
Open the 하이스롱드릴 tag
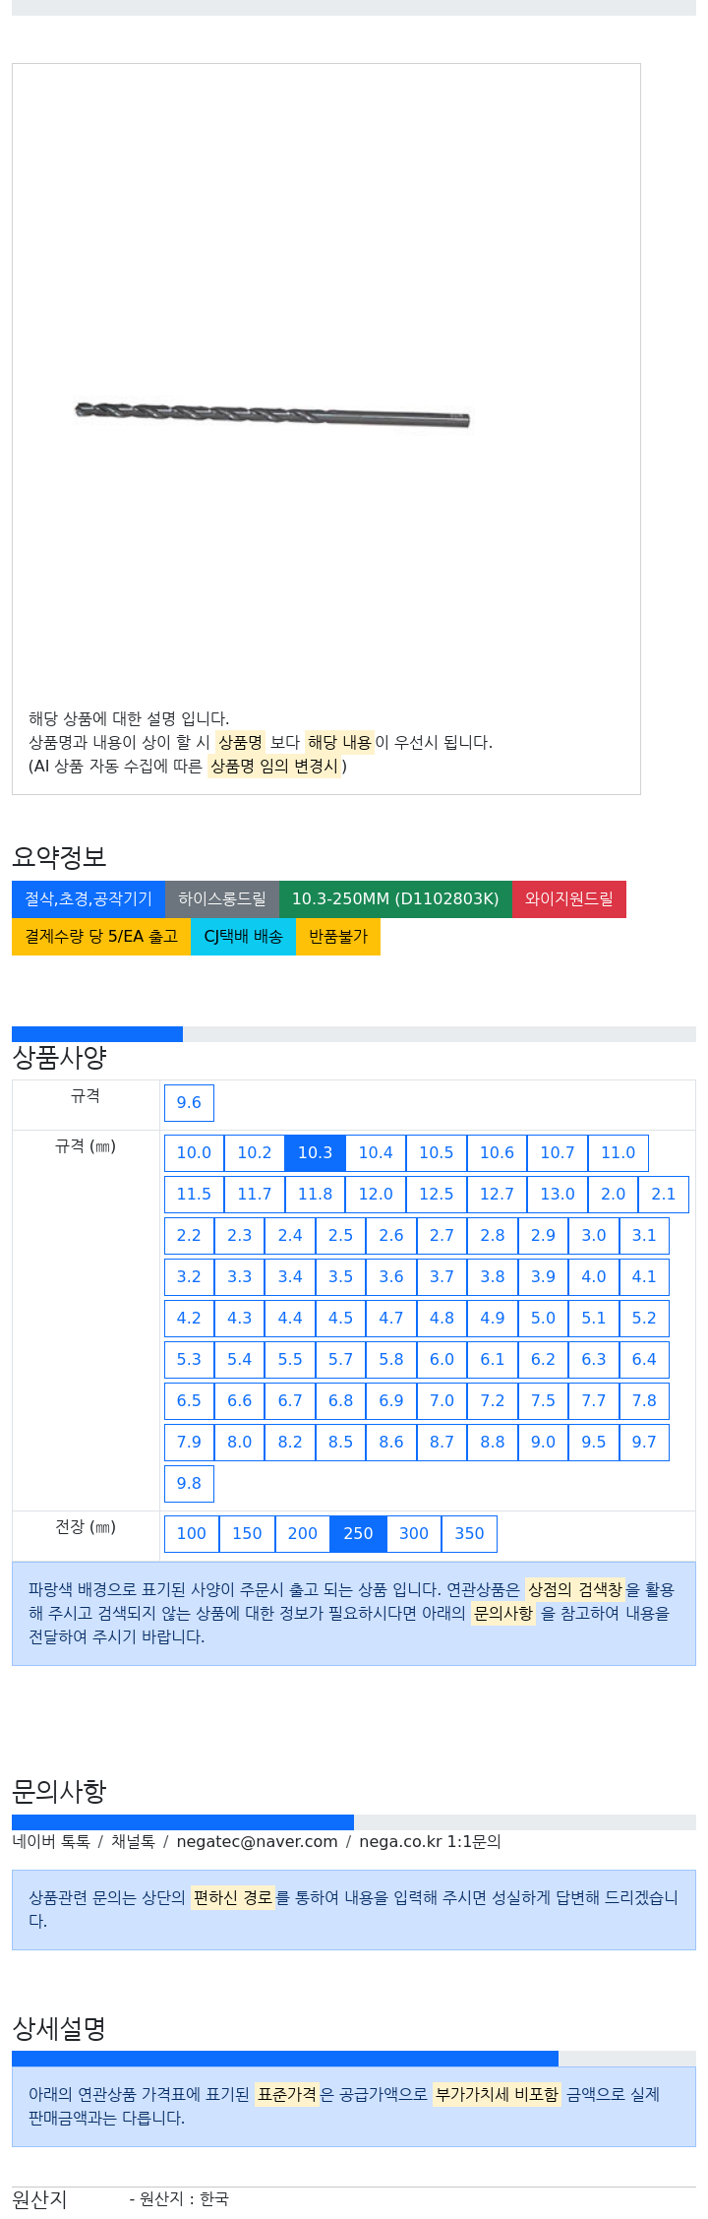point(222,898)
